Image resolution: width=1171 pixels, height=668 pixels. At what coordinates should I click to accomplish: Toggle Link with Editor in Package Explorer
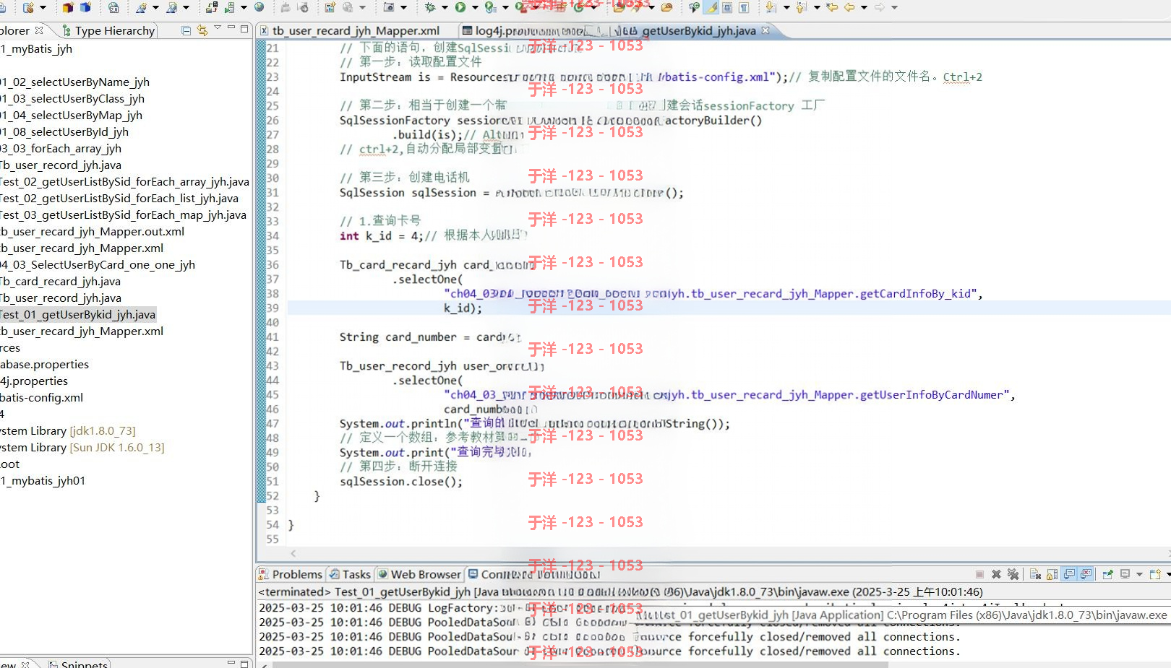click(x=202, y=30)
